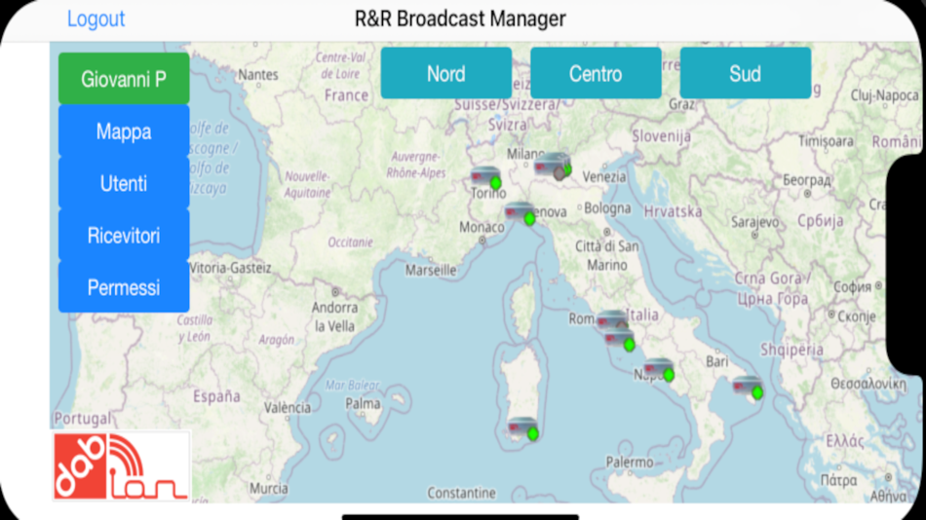
Task: Zoom map to Nord region
Action: [445, 73]
